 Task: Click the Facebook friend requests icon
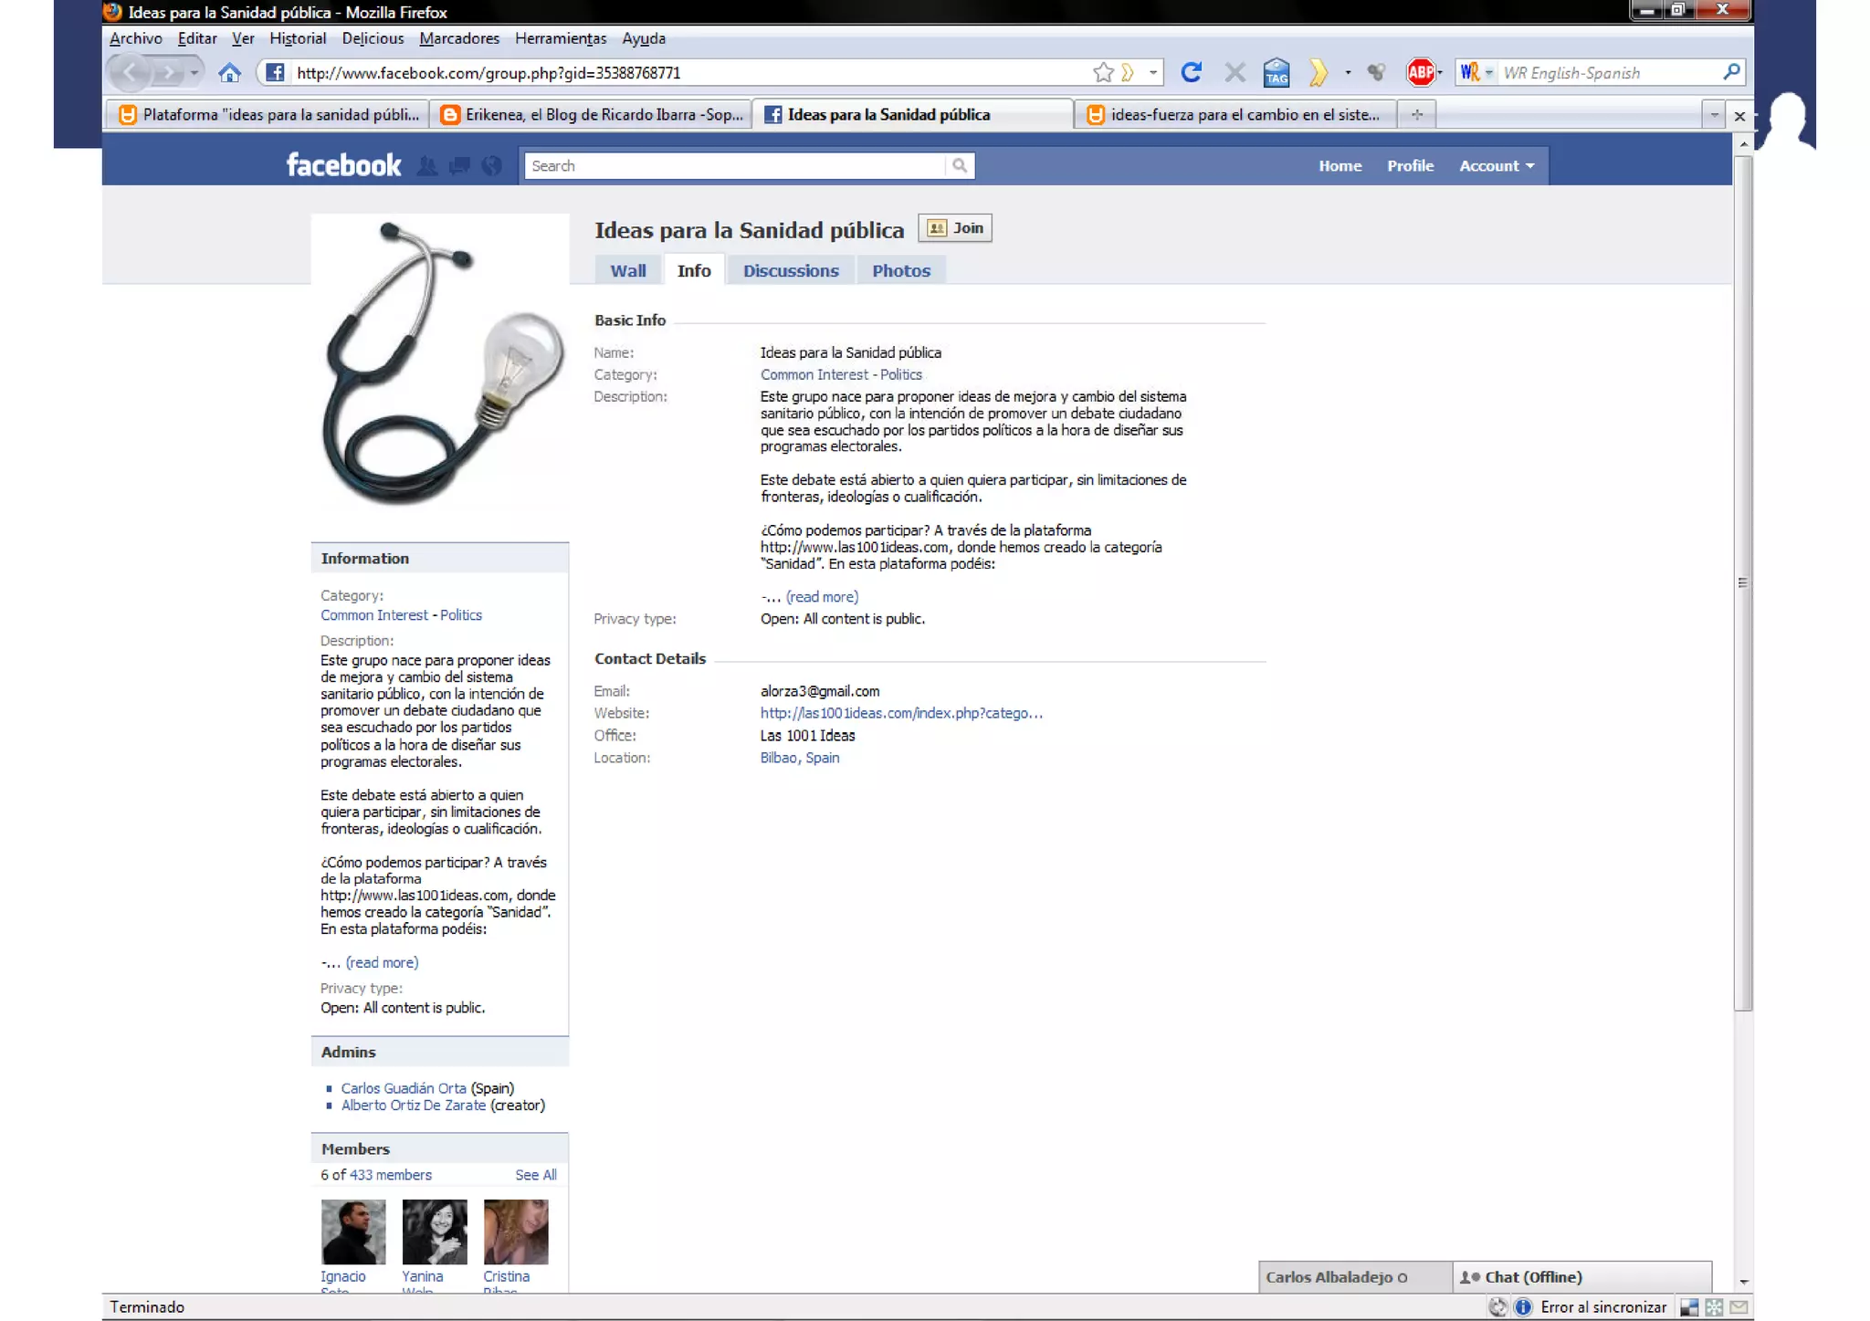point(426,165)
